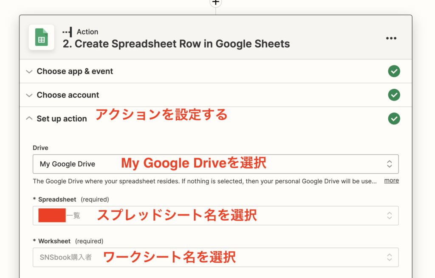Image resolution: width=435 pixels, height=278 pixels.
Task: Click the green checkmark for Choose account
Action: [x=394, y=95]
